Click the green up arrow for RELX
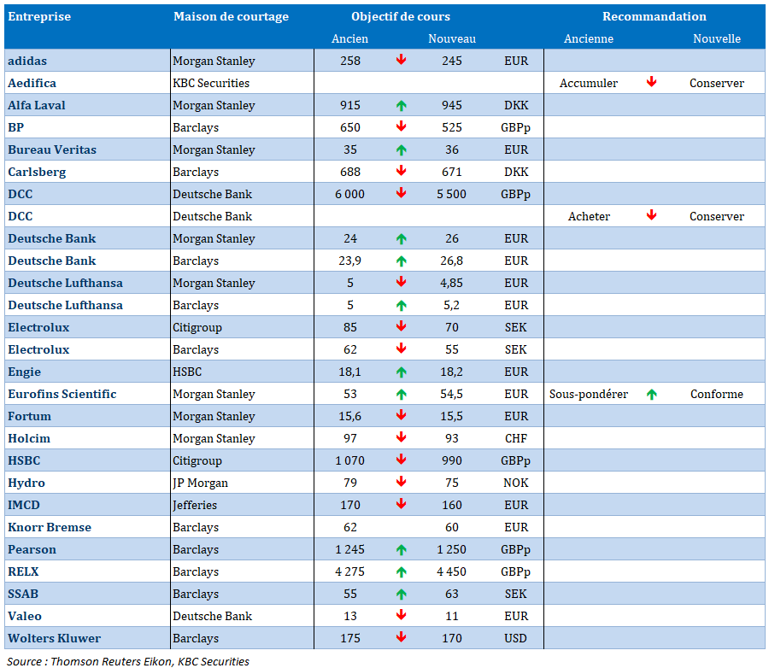This screenshot has width=769, height=668. click(401, 572)
